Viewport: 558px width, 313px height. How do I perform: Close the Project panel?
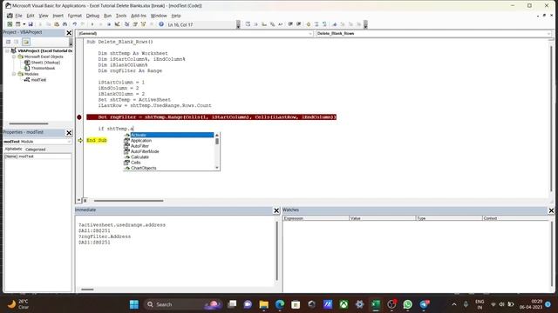(69, 33)
